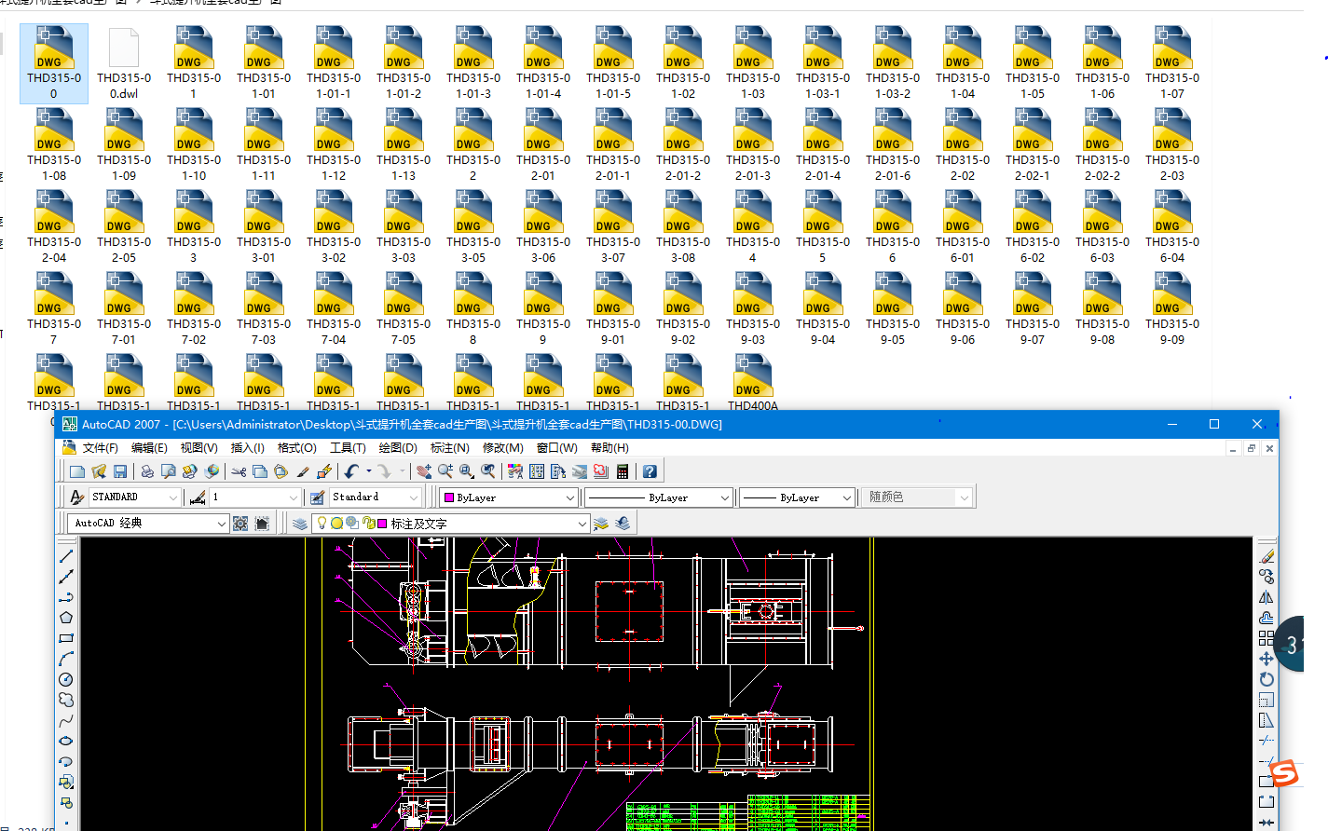This screenshot has height=831, width=1328.
Task: Create a new drawing with the New icon
Action: [77, 471]
